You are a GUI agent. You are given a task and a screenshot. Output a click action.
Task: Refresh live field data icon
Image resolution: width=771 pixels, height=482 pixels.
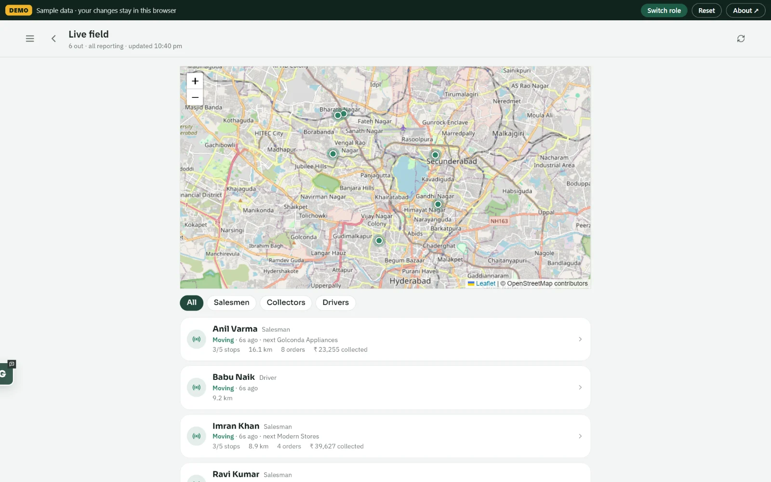click(x=741, y=39)
